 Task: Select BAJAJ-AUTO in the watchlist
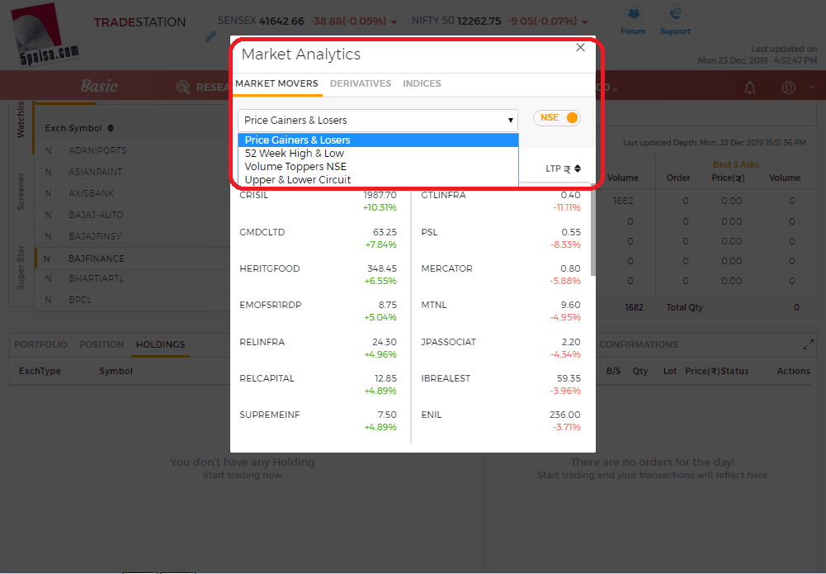pyautogui.click(x=96, y=215)
